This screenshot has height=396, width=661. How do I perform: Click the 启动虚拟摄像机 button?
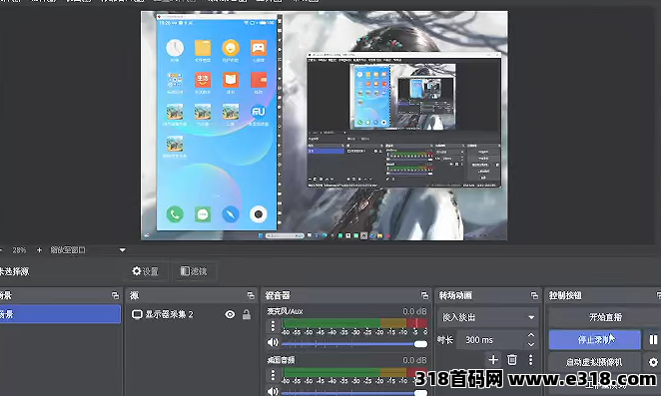pyautogui.click(x=594, y=362)
